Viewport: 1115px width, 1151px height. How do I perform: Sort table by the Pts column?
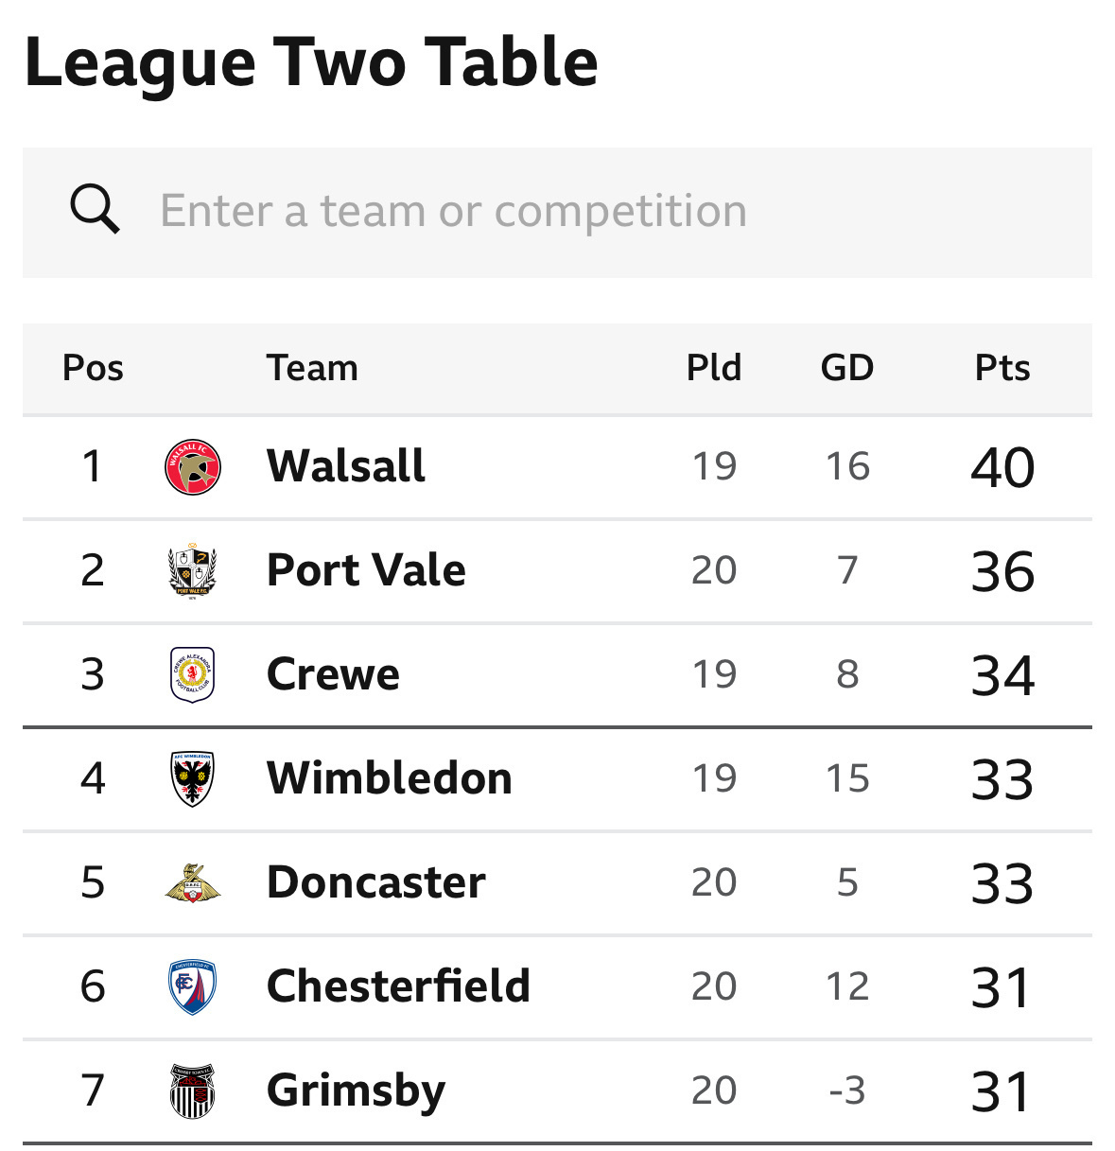[x=1002, y=369]
